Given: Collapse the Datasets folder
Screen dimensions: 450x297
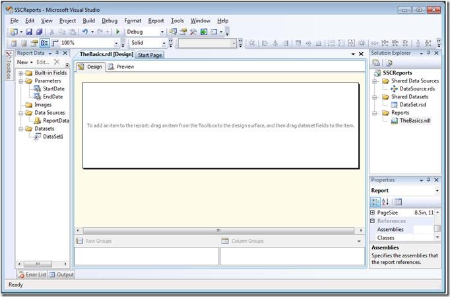Looking at the screenshot, I should [x=20, y=129].
